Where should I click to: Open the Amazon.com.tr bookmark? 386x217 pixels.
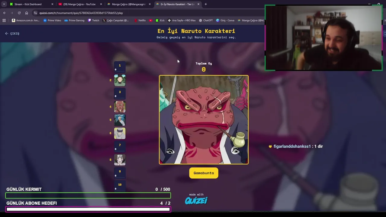(26, 20)
